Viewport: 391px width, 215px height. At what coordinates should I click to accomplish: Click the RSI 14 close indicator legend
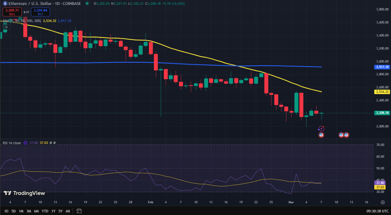click(12, 143)
